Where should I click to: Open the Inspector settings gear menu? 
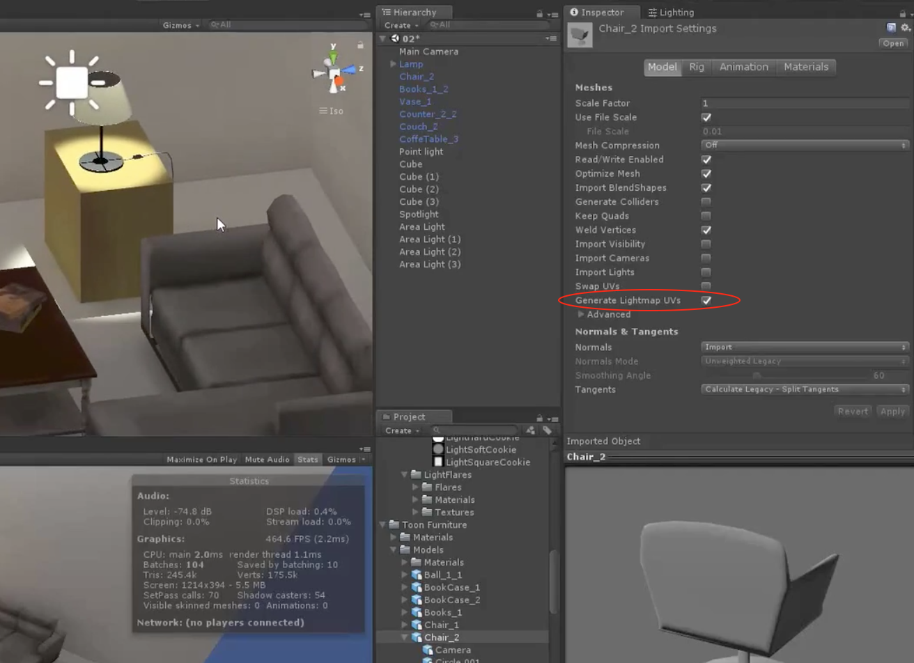[x=905, y=28]
